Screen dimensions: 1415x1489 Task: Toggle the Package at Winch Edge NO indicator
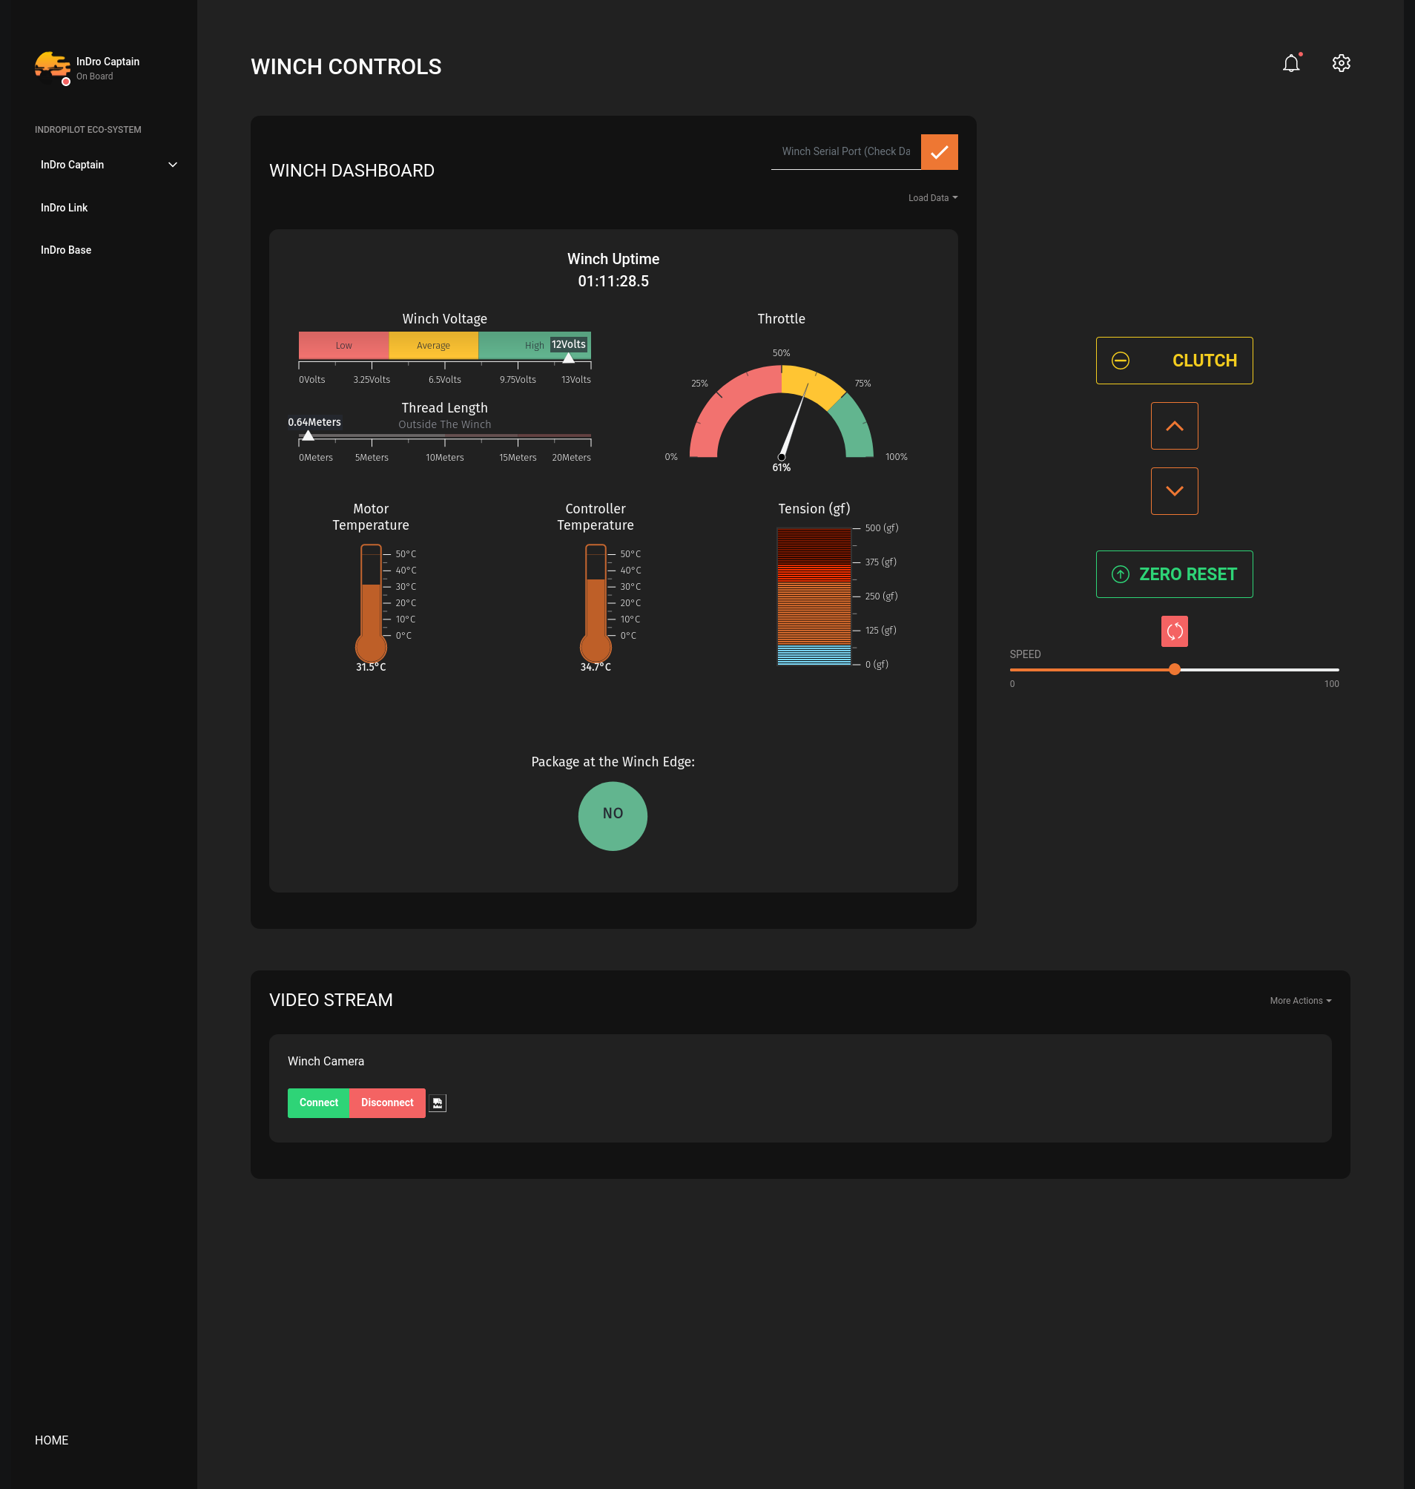613,815
